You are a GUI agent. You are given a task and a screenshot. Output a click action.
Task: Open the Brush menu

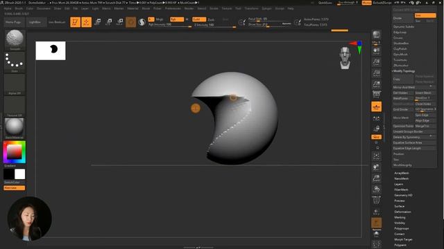tap(19, 8)
